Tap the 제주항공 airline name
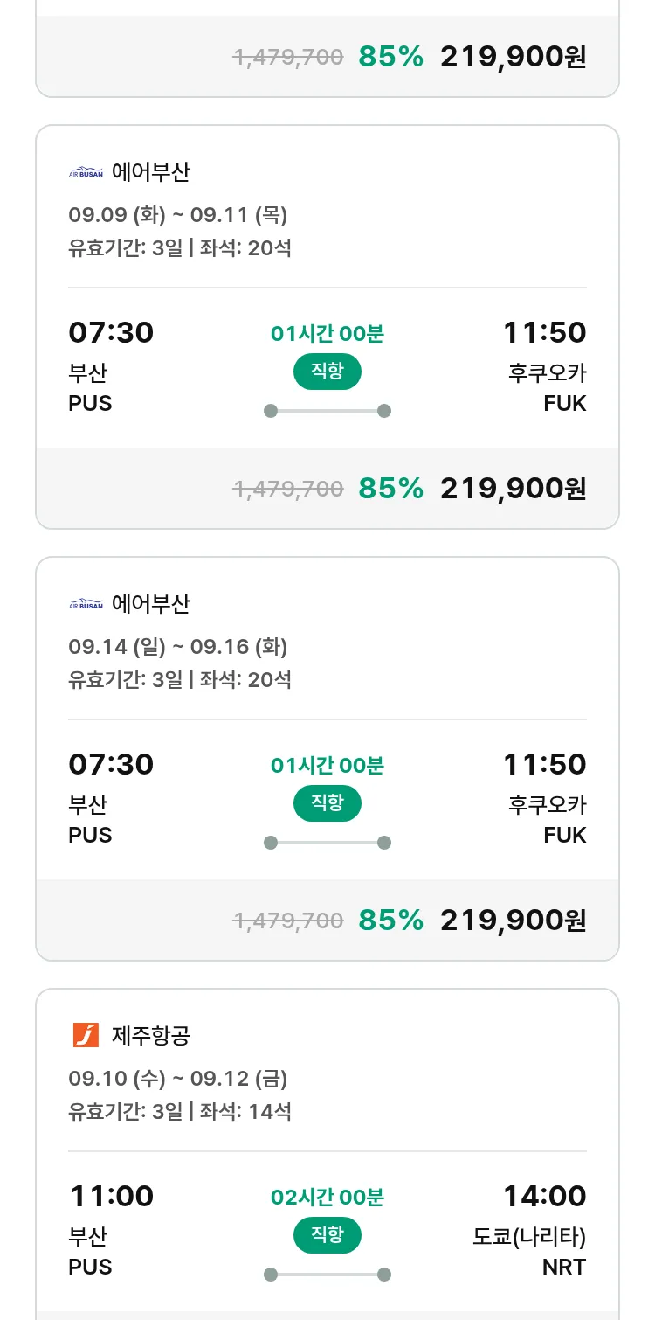Screen dimensions: 655x1320 [x=151, y=1036]
